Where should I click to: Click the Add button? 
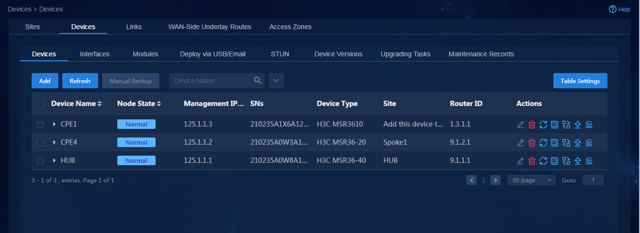click(x=45, y=81)
